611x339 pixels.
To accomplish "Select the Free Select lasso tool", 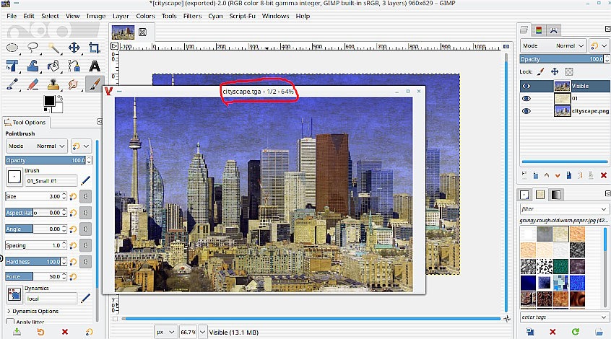I will coord(32,48).
